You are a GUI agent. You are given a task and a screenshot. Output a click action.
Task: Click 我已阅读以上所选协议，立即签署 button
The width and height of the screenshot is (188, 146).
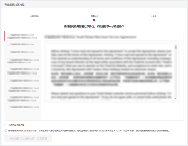click(28, 139)
